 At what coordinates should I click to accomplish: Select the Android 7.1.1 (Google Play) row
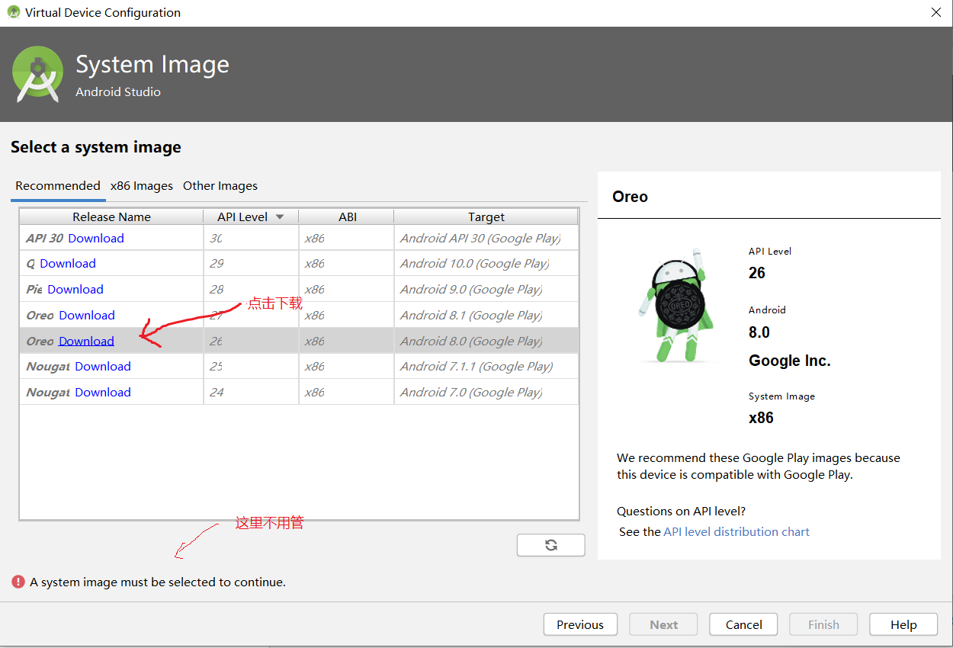point(299,366)
